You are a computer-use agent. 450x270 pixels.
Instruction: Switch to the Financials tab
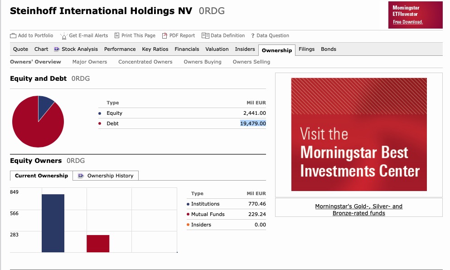pyautogui.click(x=187, y=49)
